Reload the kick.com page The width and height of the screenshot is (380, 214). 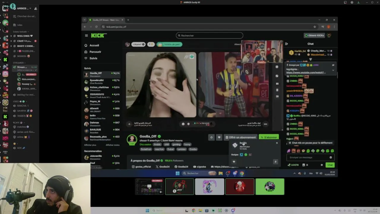(96, 27)
